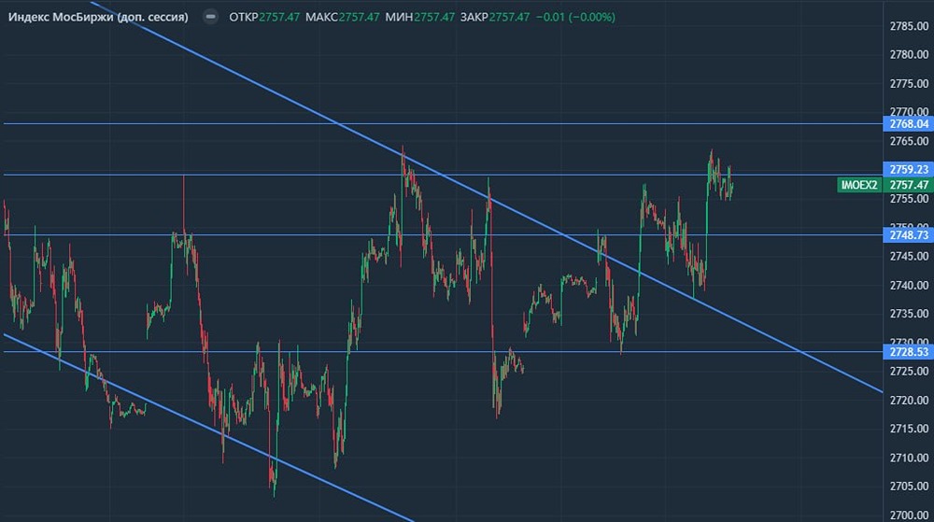
Task: Click the 2755.00 price scale value
Action: (909, 199)
